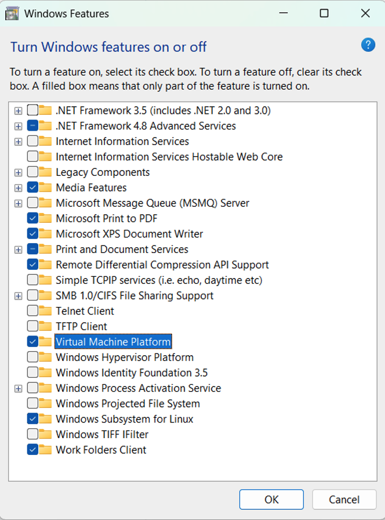Expand Print and Document Services tree
Viewport: 385px width, 520px height.
(18, 250)
